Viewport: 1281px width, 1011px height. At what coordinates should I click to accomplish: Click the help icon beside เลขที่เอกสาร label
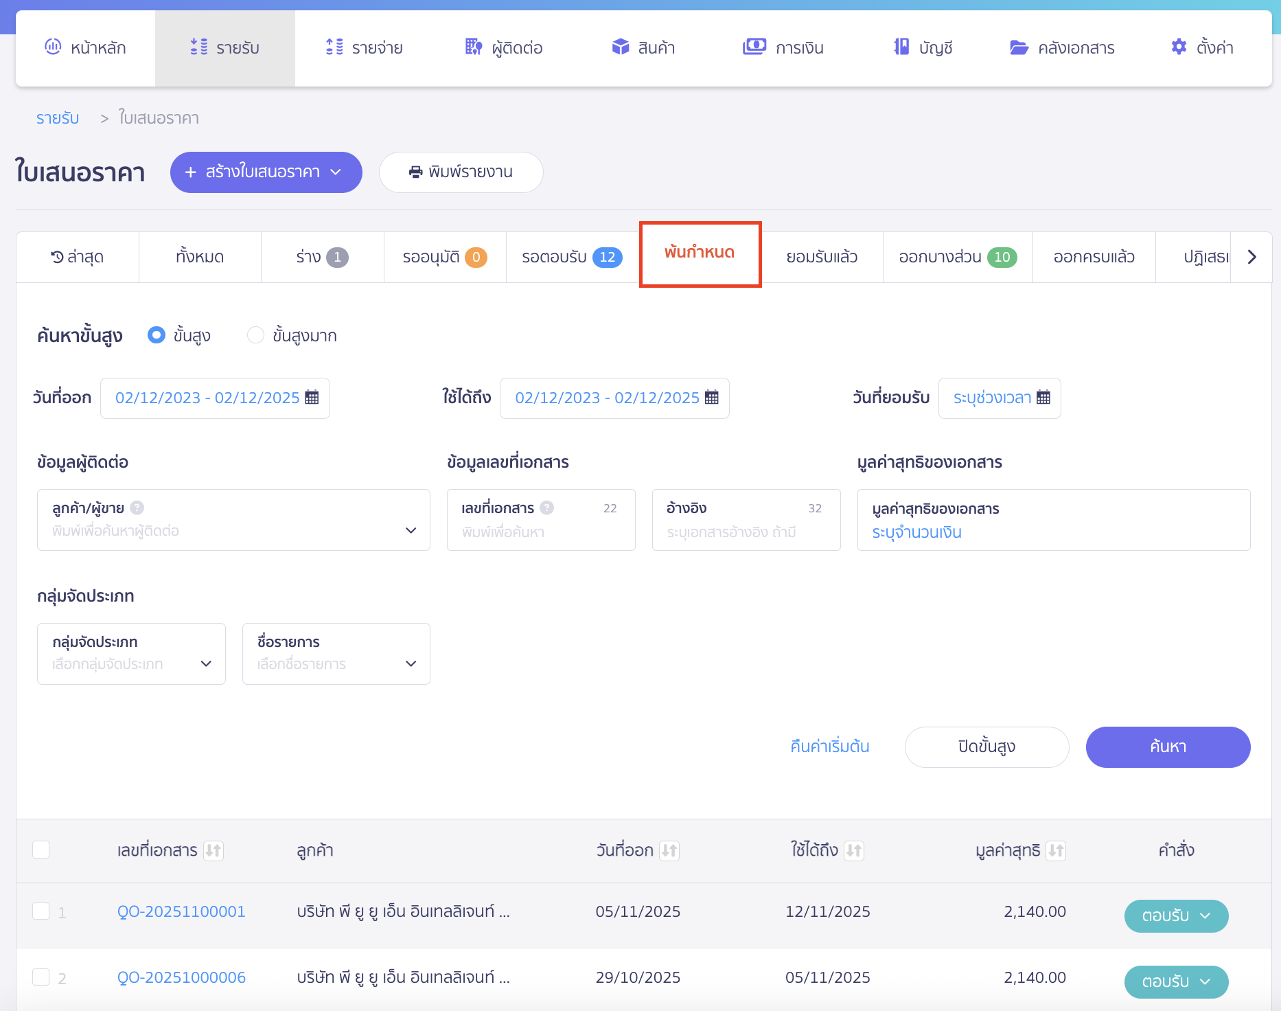[546, 508]
